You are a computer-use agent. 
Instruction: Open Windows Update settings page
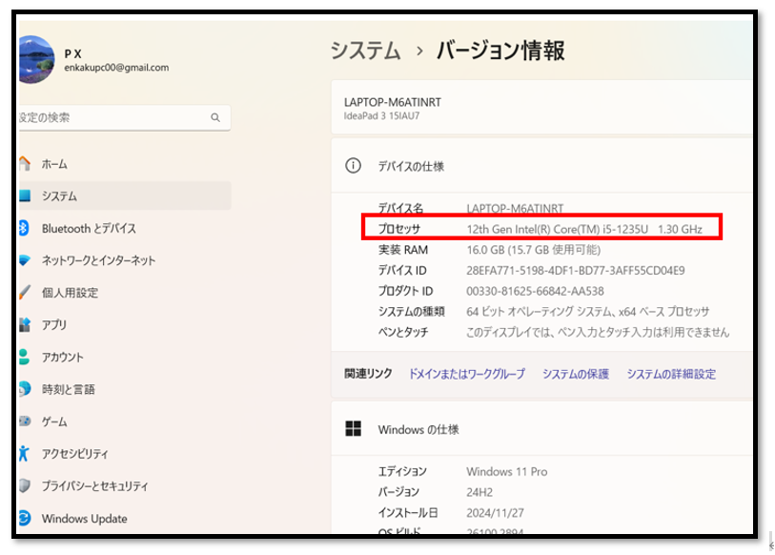click(x=124, y=519)
